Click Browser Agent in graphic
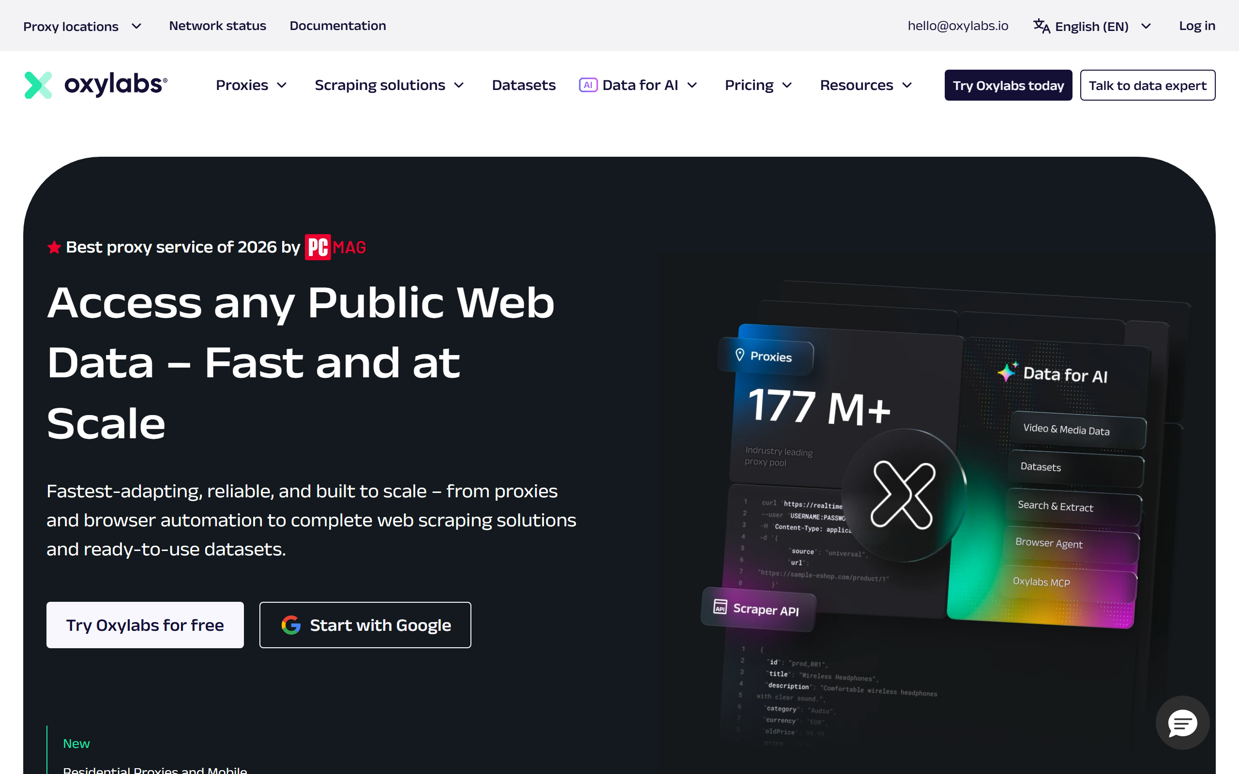The height and width of the screenshot is (774, 1239). (x=1071, y=545)
